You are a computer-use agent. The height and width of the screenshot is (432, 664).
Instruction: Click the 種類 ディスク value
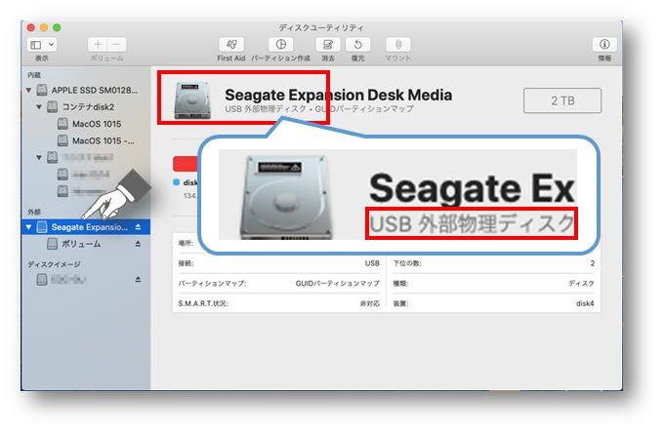tap(581, 283)
